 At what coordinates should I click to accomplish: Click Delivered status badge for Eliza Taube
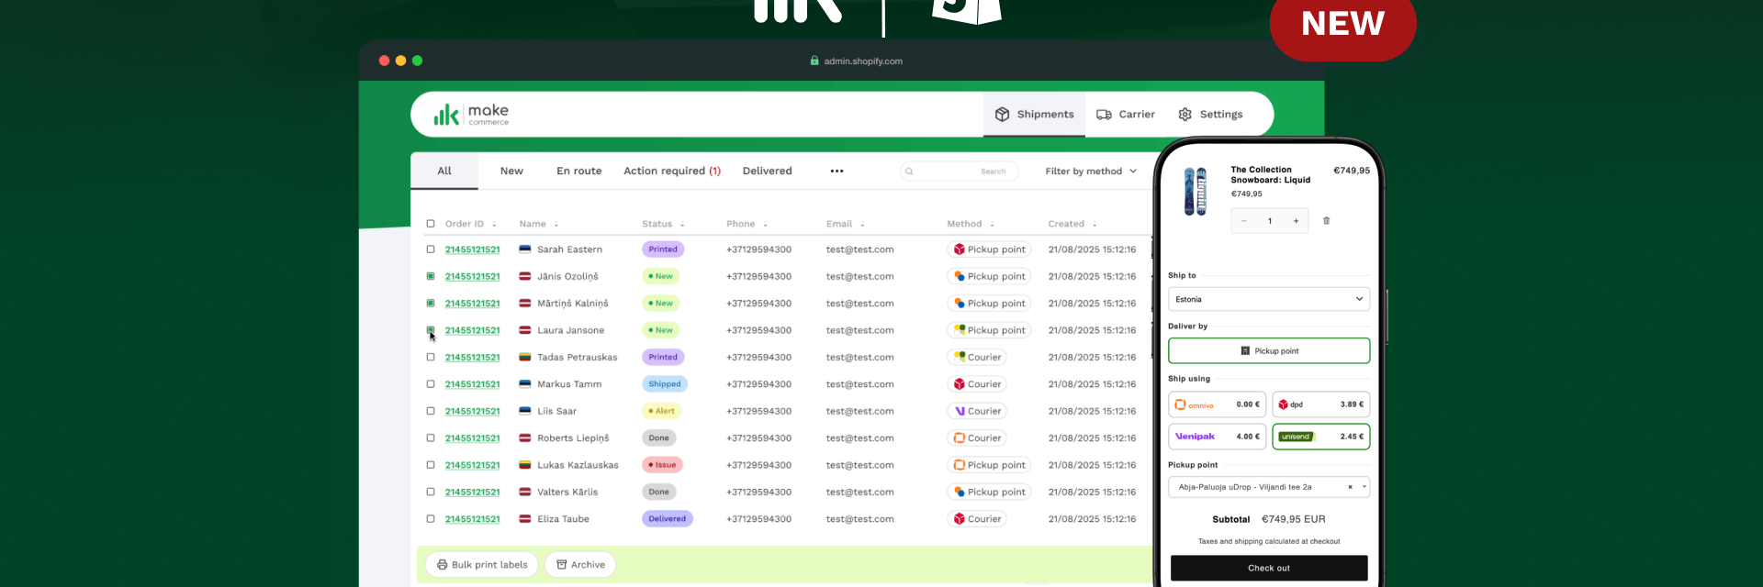[x=668, y=519]
